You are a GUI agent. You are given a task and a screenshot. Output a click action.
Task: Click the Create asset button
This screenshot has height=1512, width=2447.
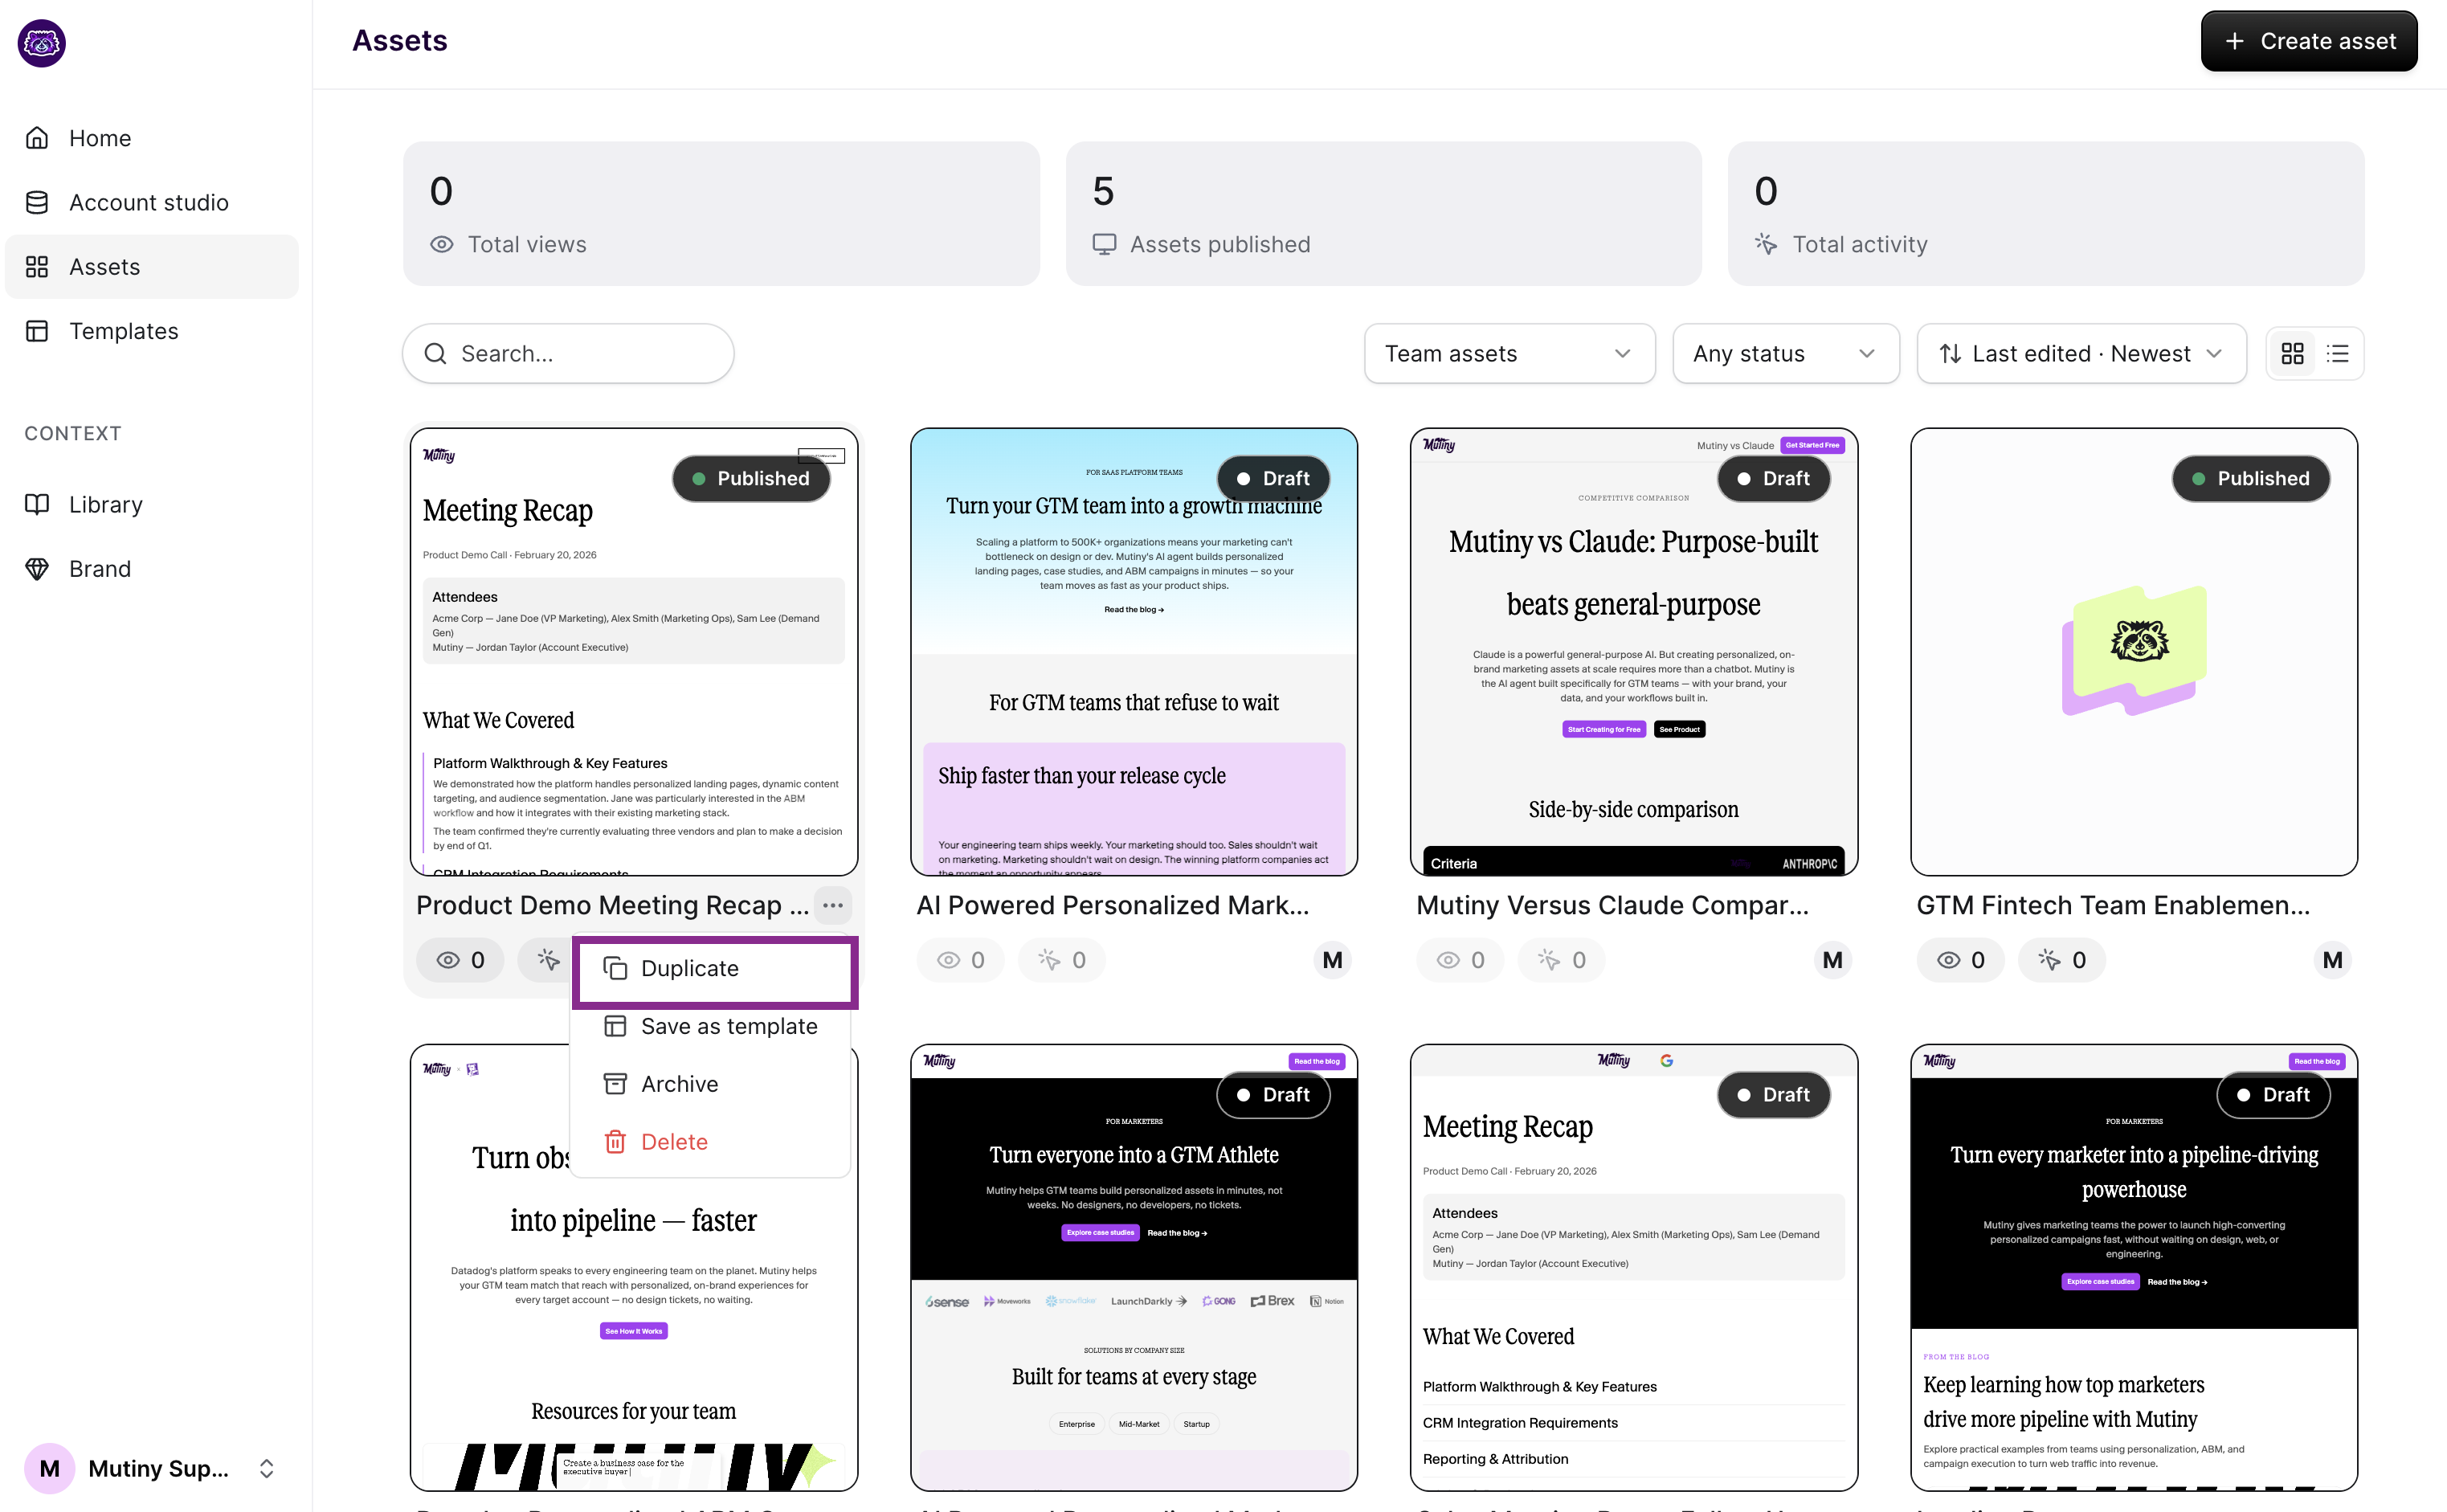click(x=2308, y=41)
